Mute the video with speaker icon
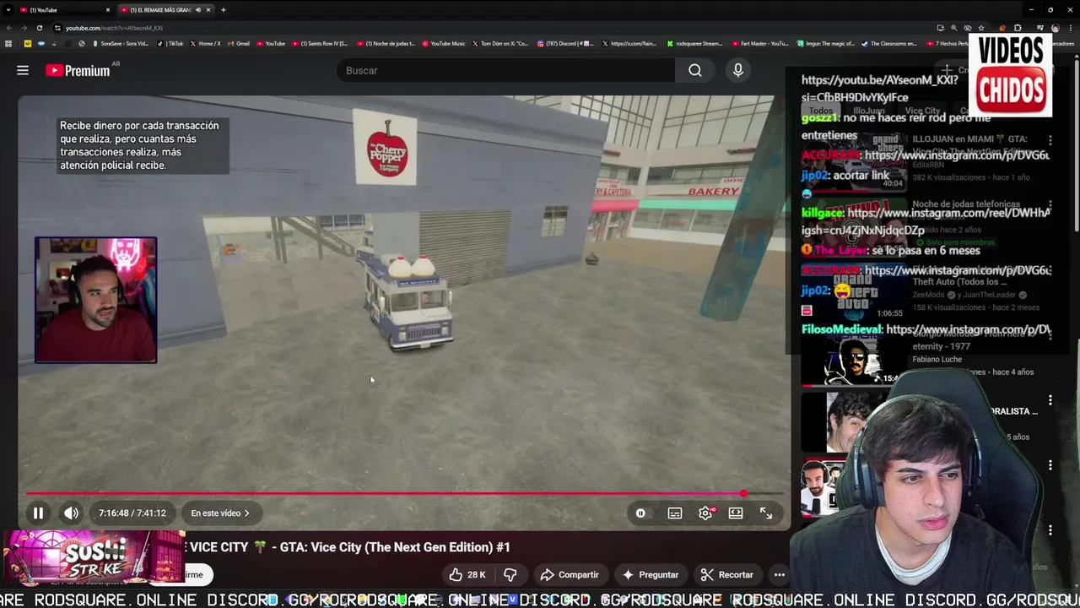Image resolution: width=1080 pixels, height=608 pixels. (72, 513)
